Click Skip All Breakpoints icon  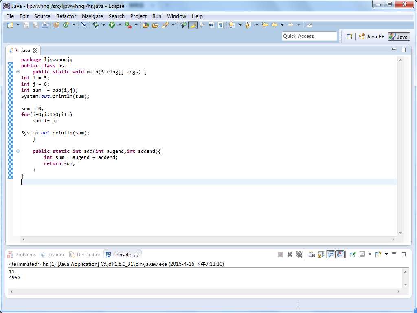pyautogui.click(x=84, y=25)
